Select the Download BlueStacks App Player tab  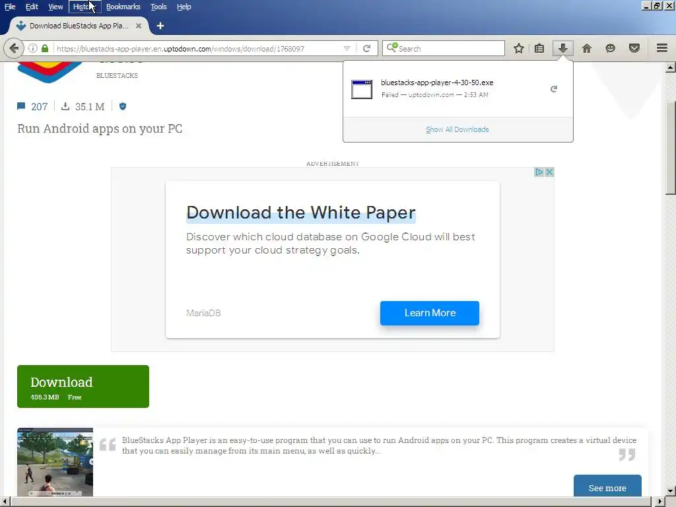tap(79, 26)
